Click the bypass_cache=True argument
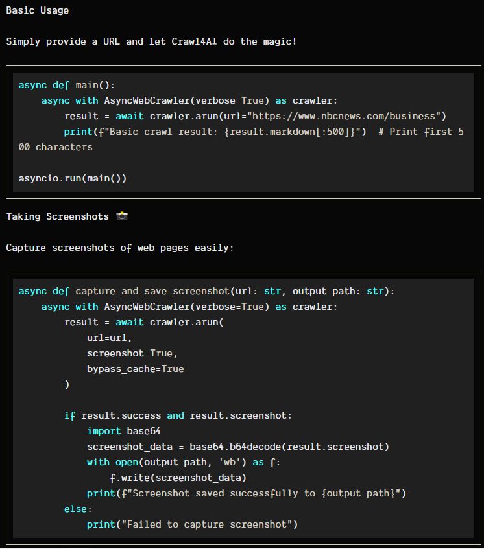Screen dimensions: 484x549 (136, 369)
